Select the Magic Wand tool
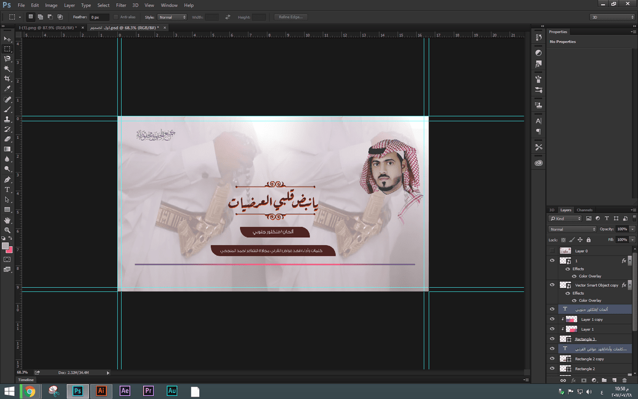Viewport: 638px width, 399px height. click(7, 69)
